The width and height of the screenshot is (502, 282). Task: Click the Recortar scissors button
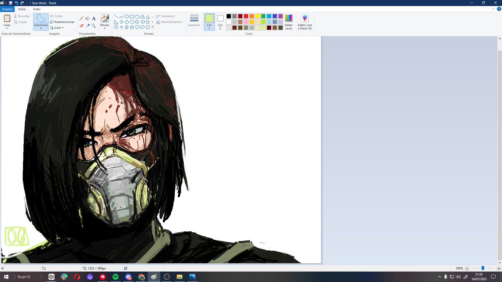click(21, 16)
